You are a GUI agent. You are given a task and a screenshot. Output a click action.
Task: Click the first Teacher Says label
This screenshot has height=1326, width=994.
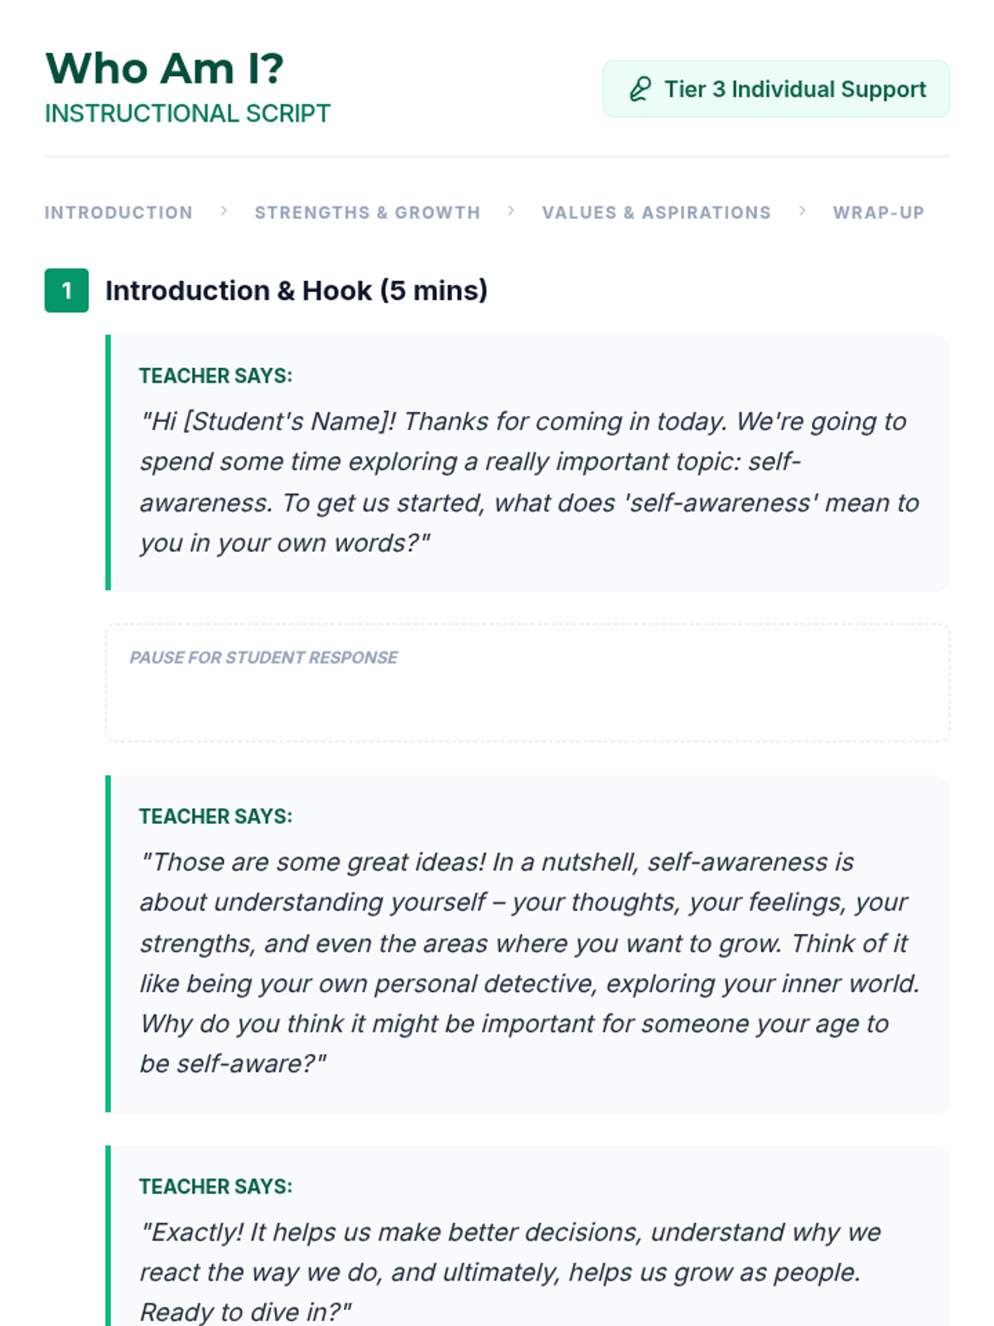tap(215, 376)
